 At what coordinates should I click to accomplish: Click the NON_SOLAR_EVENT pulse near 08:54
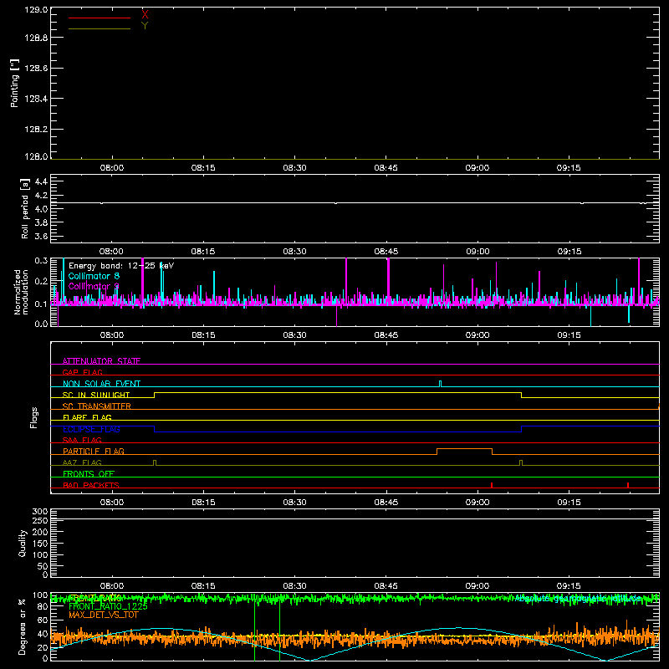pos(441,384)
